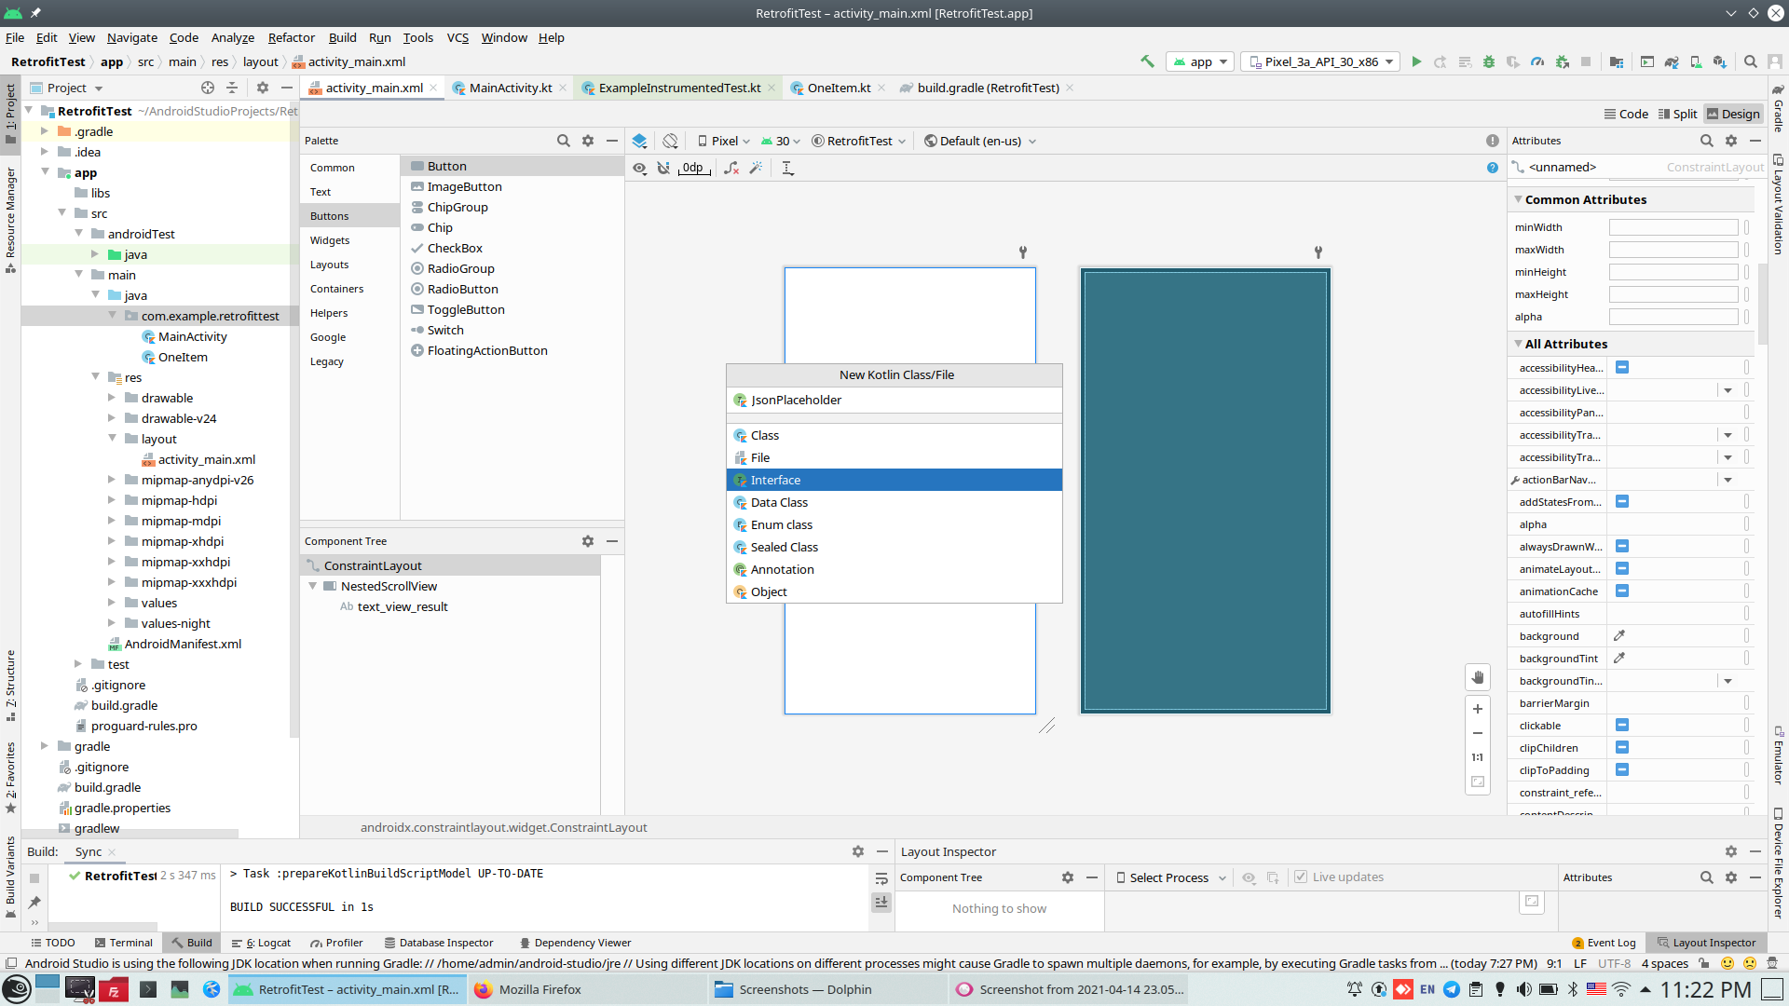Expand the drawable folder in project tree
This screenshot has width=1789, height=1006.
[111, 398]
